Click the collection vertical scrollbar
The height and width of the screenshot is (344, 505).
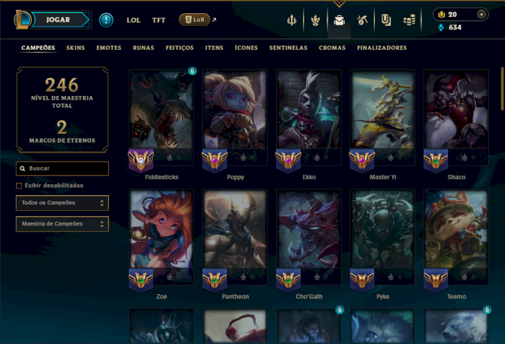coord(502,88)
